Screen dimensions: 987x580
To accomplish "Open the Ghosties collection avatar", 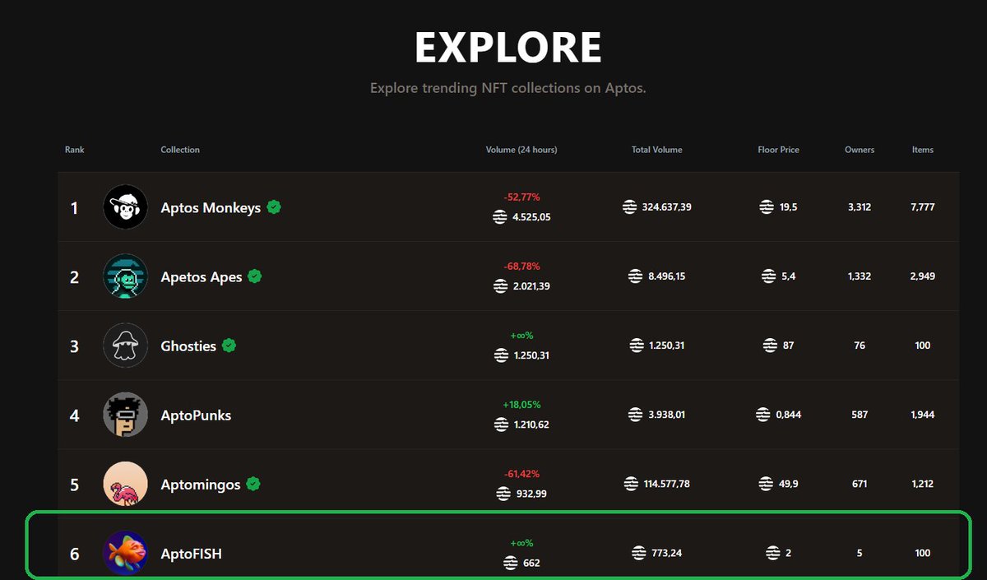I will pyautogui.click(x=125, y=346).
